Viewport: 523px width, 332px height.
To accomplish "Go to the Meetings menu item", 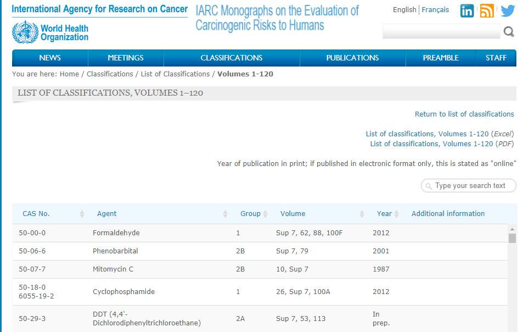I will pos(126,58).
